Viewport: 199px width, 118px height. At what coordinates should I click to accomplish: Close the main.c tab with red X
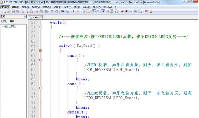pos(41,17)
